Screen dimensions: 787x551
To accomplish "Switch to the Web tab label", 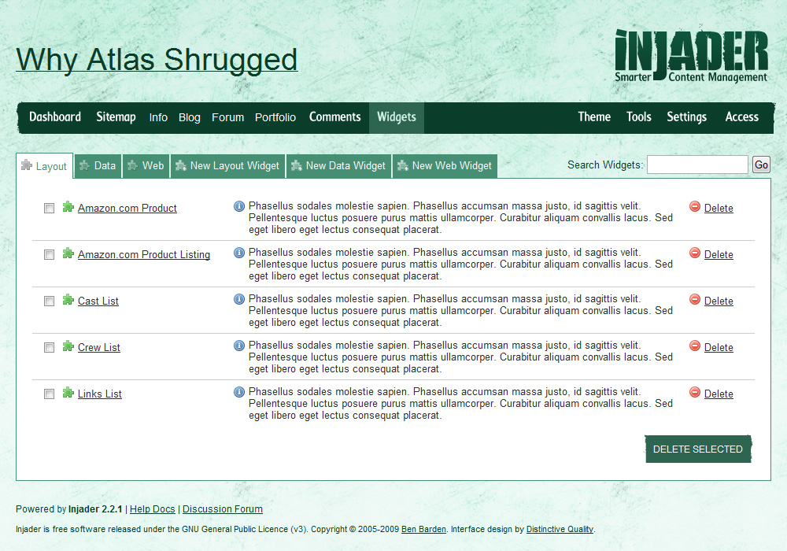I will pyautogui.click(x=153, y=165).
